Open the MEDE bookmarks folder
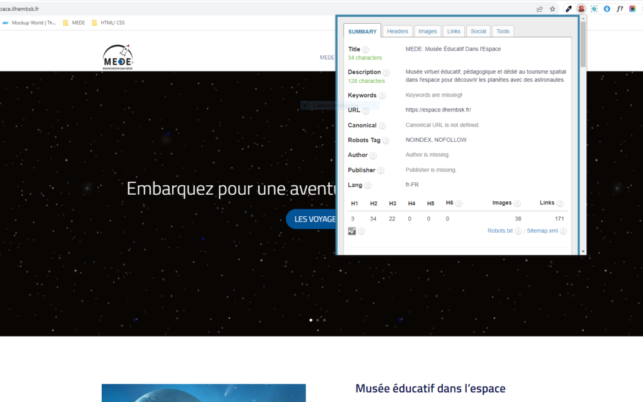Viewport: 643px width, 402px height. pyautogui.click(x=74, y=23)
